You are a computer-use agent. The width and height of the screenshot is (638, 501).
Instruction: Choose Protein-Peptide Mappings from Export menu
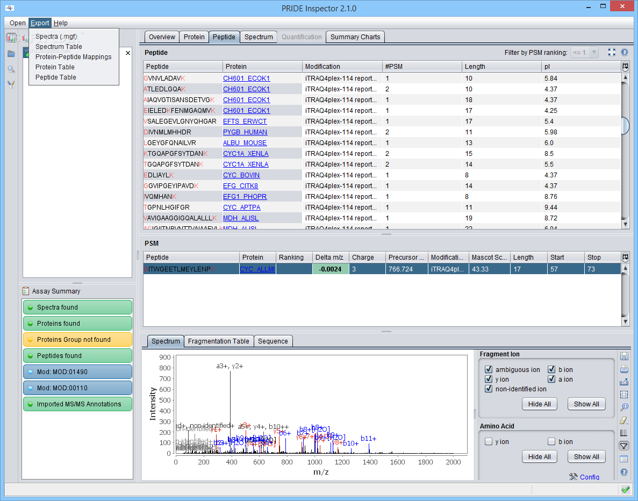pyautogui.click(x=73, y=56)
